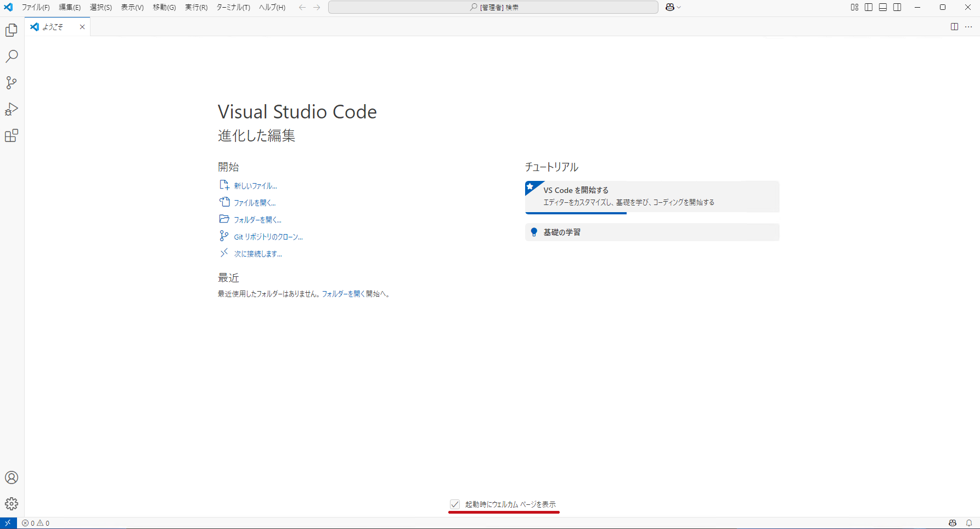Maximize the VS Code window
980x529 pixels.
click(943, 7)
